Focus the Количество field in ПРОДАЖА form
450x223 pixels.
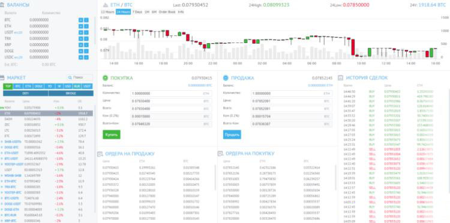[292, 93]
